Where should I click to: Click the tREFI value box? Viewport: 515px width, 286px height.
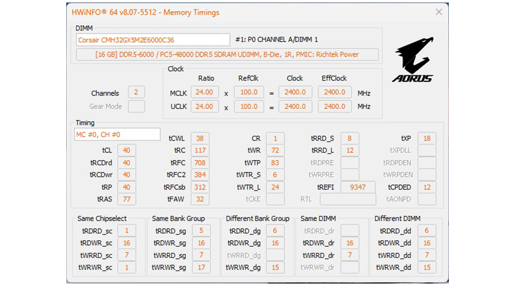click(358, 187)
